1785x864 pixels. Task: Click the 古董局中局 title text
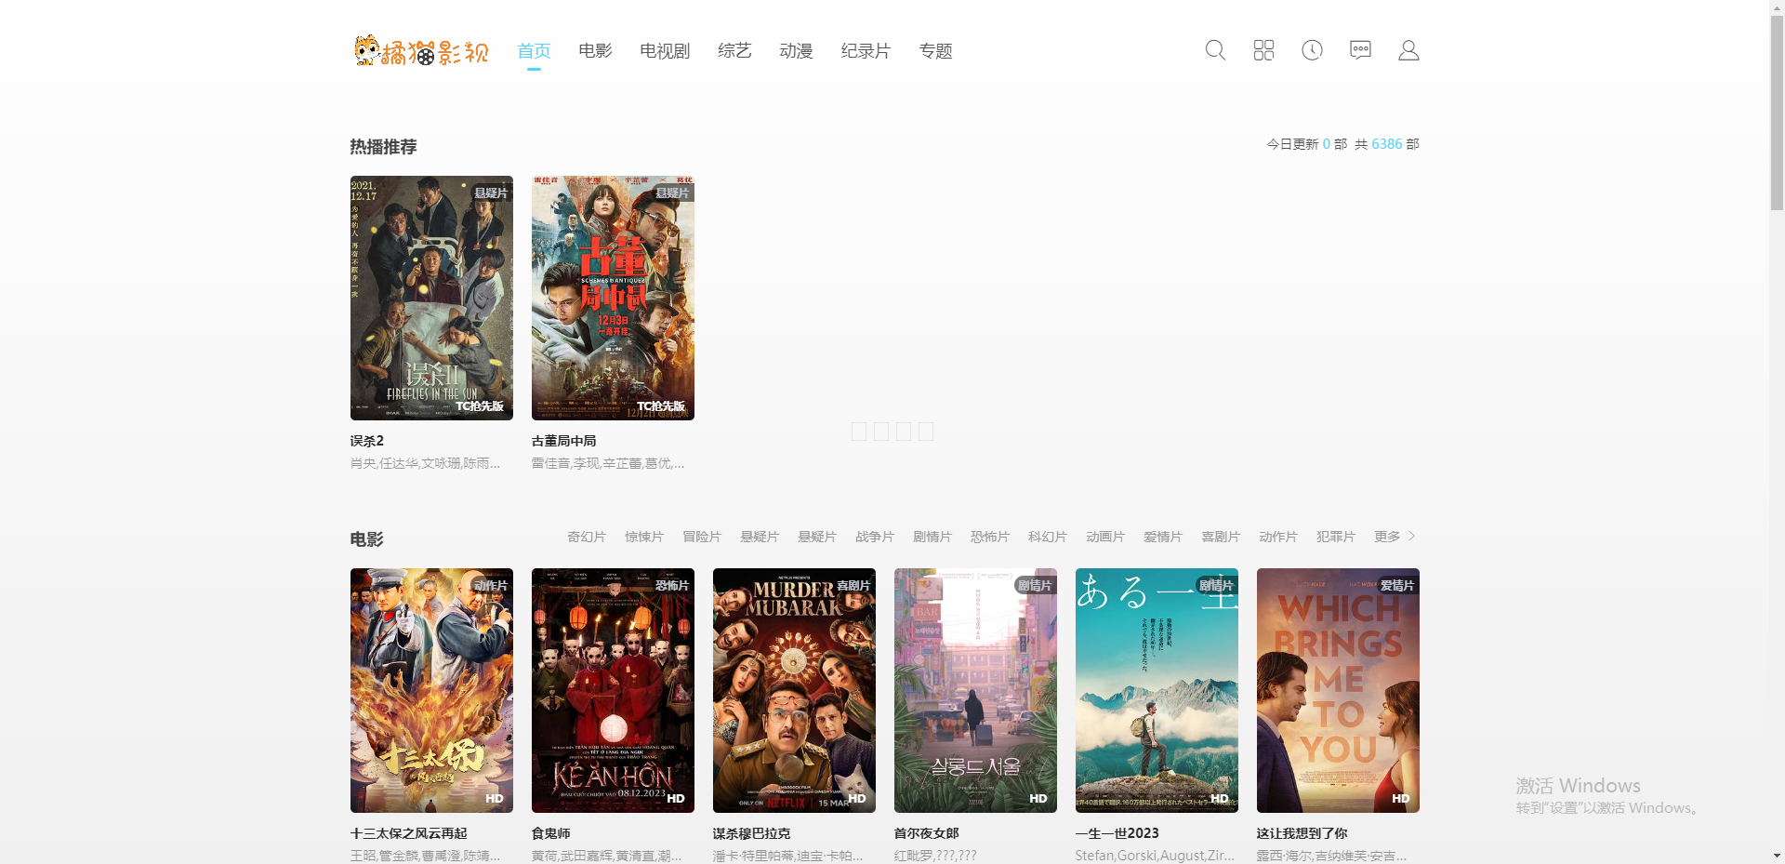pos(564,441)
